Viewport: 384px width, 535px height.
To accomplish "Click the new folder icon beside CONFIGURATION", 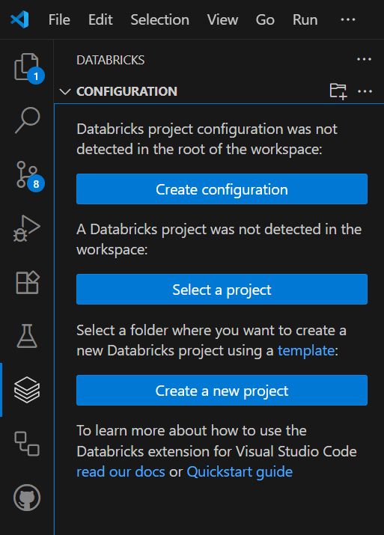I will coord(338,91).
